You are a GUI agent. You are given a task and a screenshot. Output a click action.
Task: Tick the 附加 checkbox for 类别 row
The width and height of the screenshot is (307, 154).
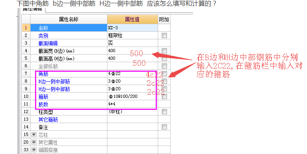164,35
